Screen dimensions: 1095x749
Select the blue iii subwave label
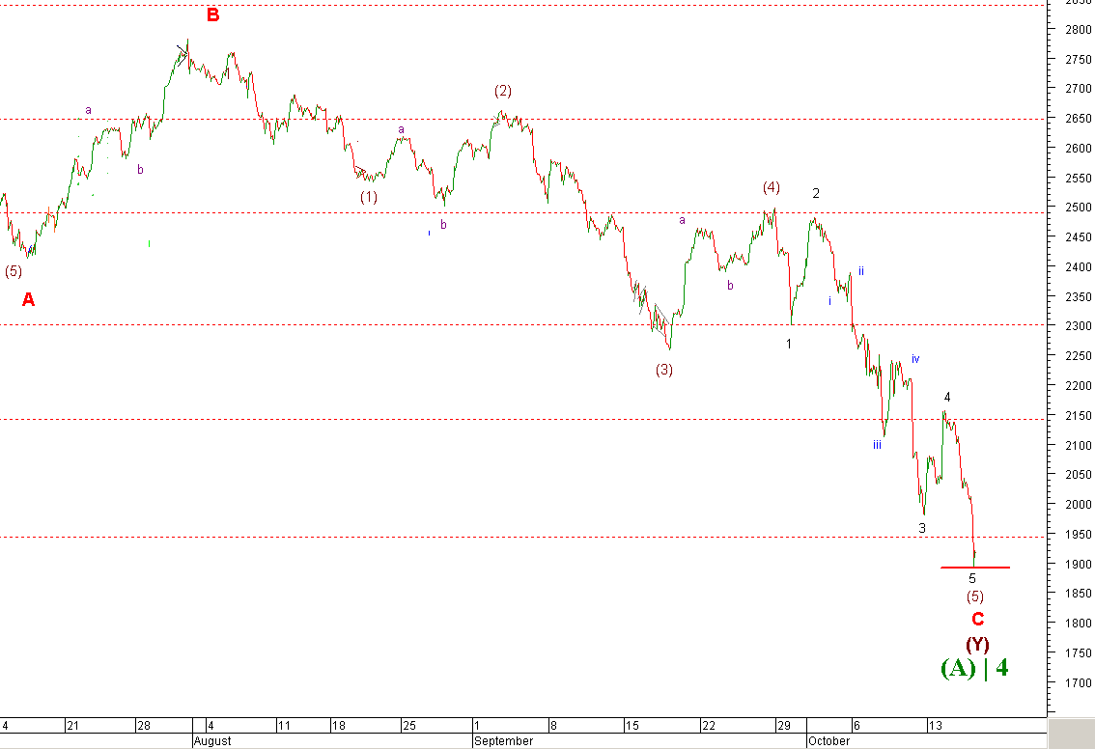[877, 445]
